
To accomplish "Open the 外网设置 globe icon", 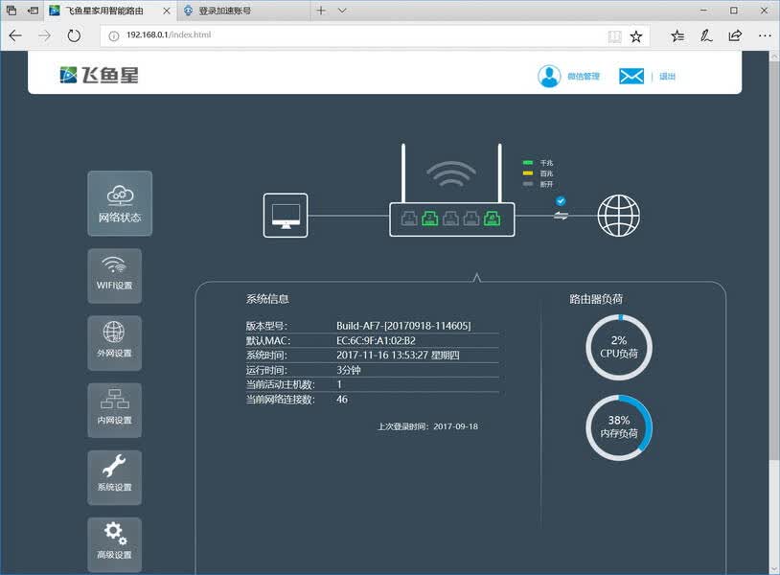I will coord(114,343).
